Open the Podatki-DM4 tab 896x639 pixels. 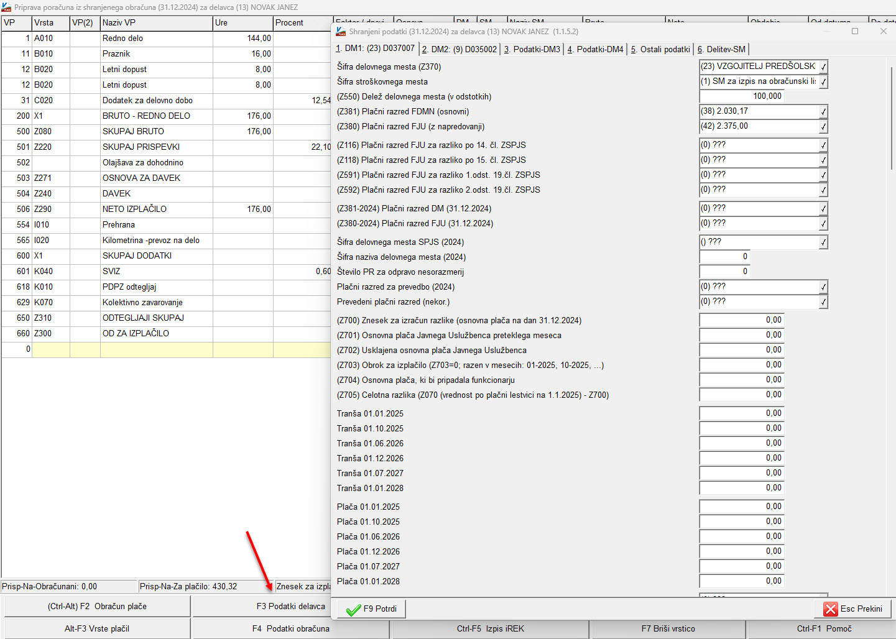[x=595, y=49]
